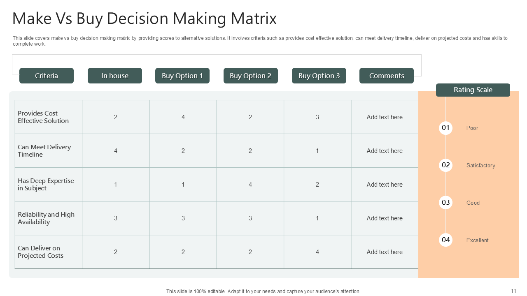The height and width of the screenshot is (296, 527).
Task: Select the Has Deep Expertise in Subject cell
Action: [x=46, y=185]
